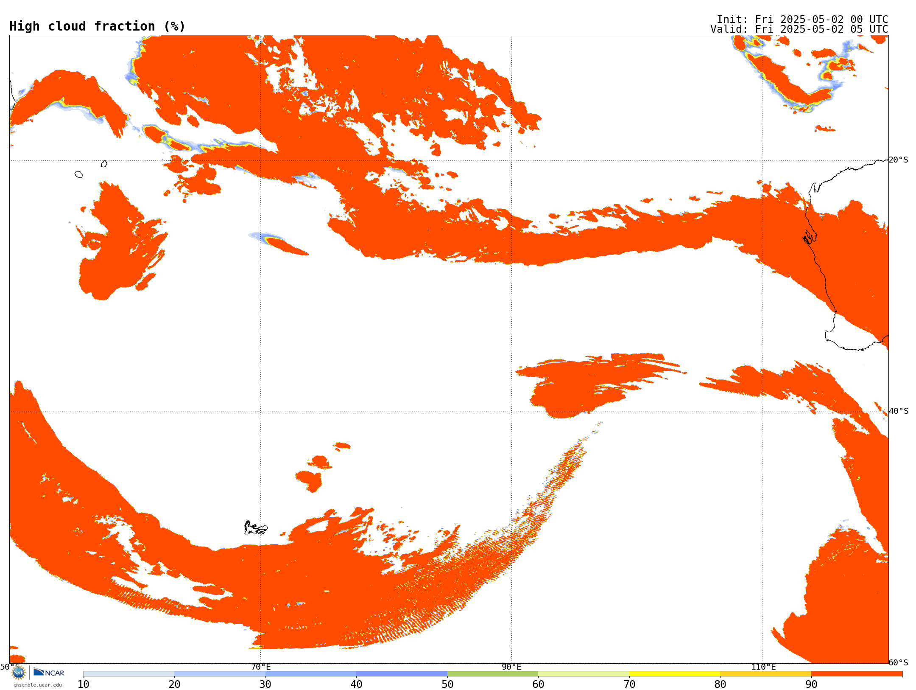
Task: Click the Init: Fri 2025-05-02 00 UTC text
Action: [x=802, y=19]
